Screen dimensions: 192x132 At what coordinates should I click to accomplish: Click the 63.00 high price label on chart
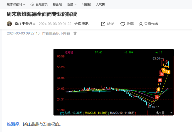coord(156,58)
